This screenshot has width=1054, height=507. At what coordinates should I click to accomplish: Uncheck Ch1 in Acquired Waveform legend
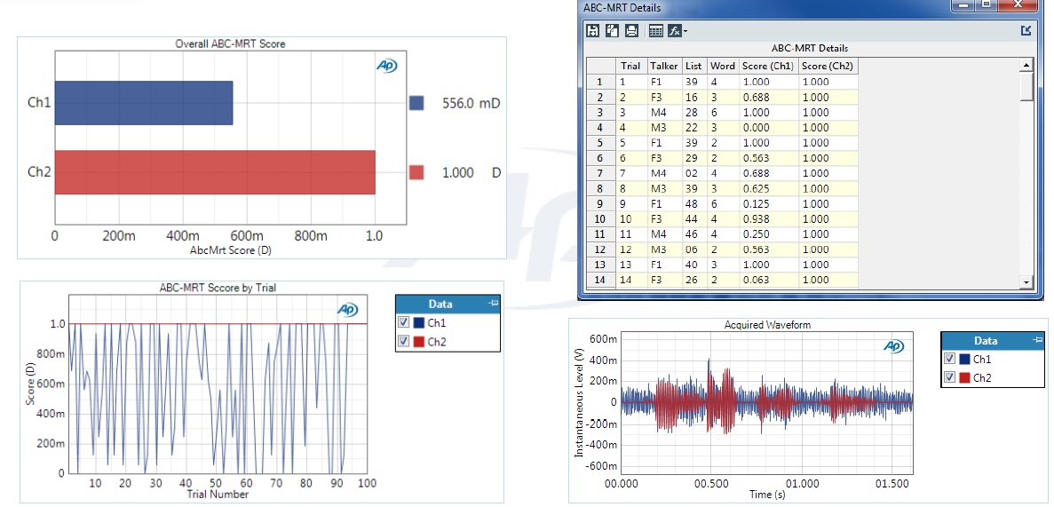pos(949,359)
